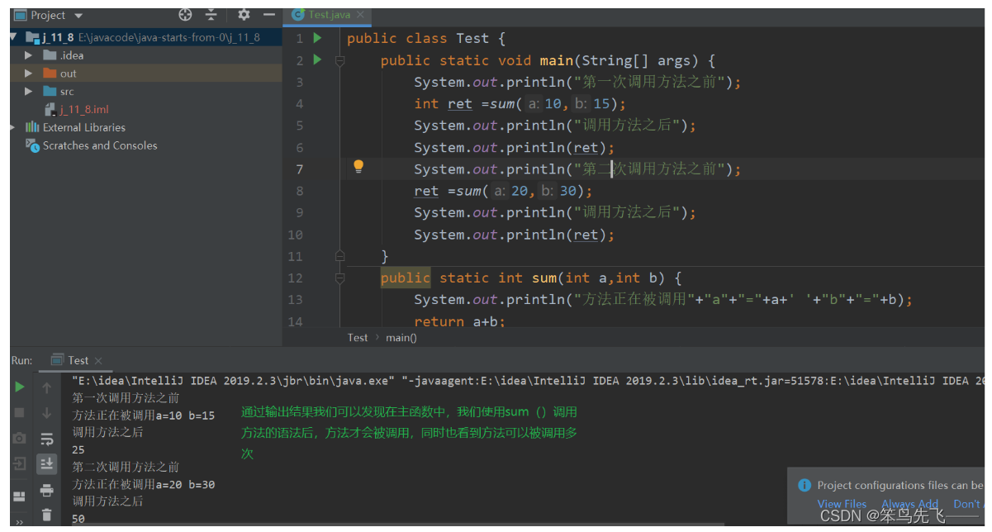This screenshot has height=532, width=992.
Task: Click External Libraries label
Action: 84,127
